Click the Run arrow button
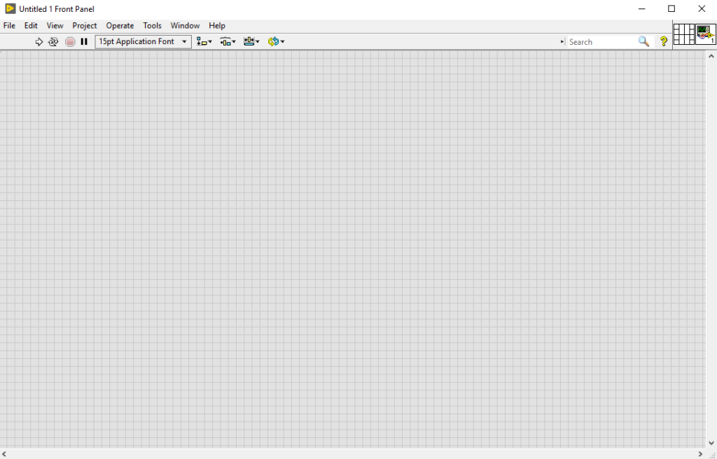The height and width of the screenshot is (459, 717). [x=39, y=41]
